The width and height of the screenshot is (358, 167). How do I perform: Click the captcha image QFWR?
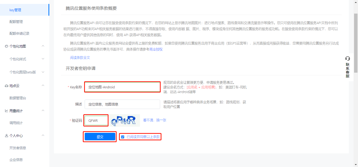(x=125, y=120)
